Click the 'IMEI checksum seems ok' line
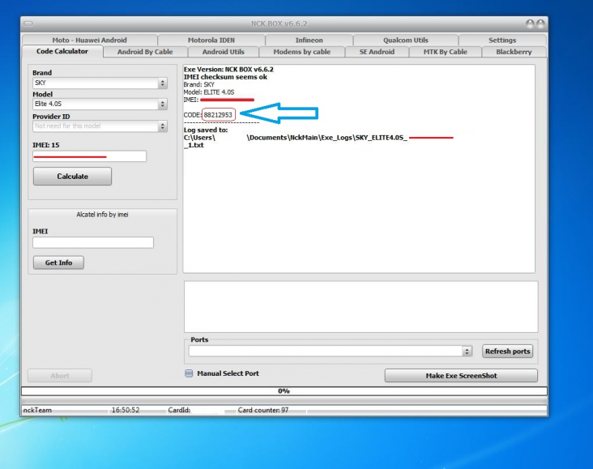The width and height of the screenshot is (593, 469). click(225, 77)
